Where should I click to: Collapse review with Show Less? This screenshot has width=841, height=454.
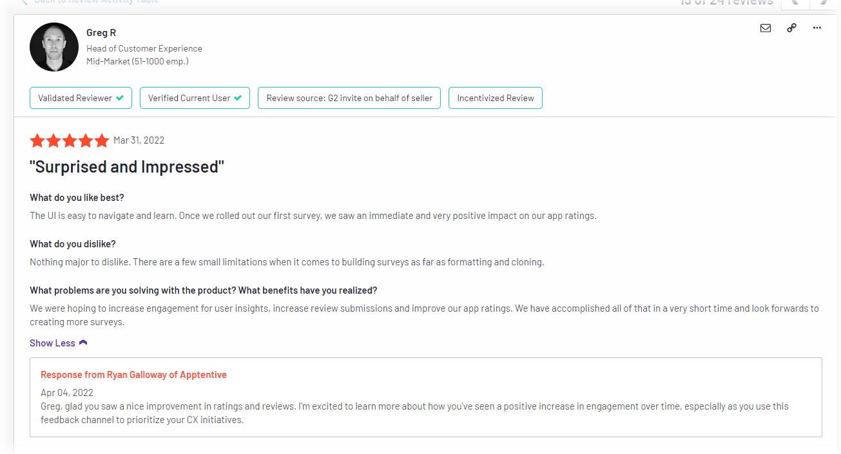pyautogui.click(x=52, y=343)
